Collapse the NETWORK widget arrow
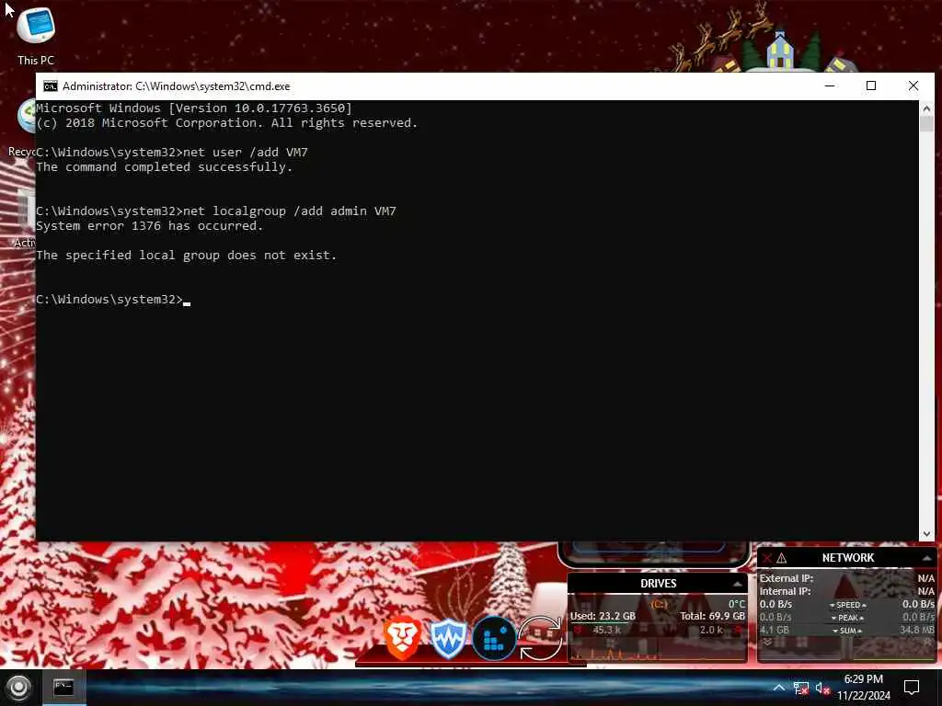 [x=926, y=558]
